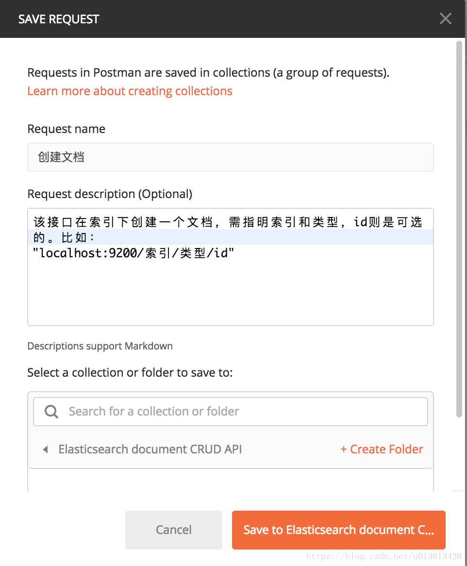467x566 pixels.
Task: Click the + Create Folder link
Action: (382, 449)
